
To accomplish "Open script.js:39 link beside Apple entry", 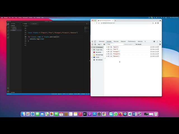I will pos(154,47).
